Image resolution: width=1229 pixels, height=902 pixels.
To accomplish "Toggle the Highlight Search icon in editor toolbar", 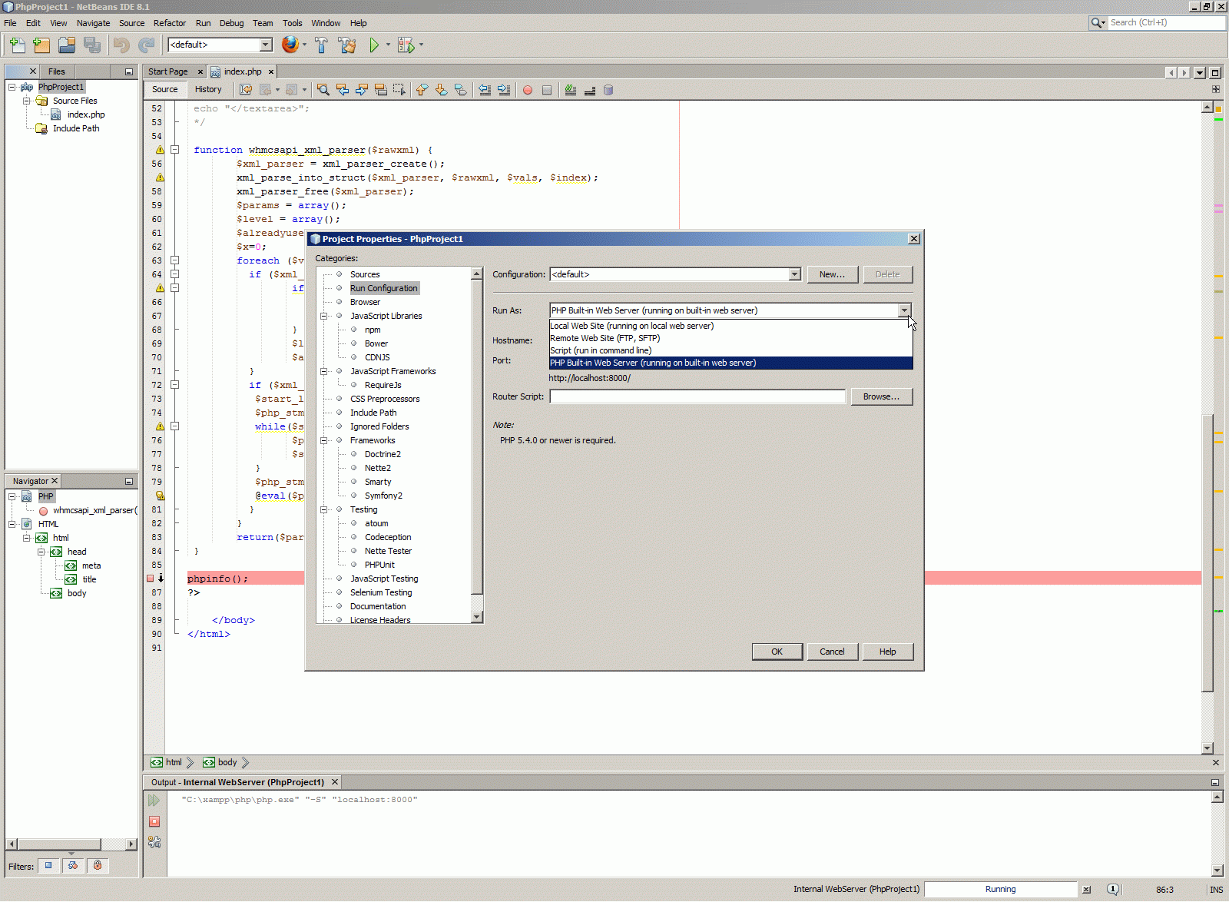I will [x=380, y=90].
